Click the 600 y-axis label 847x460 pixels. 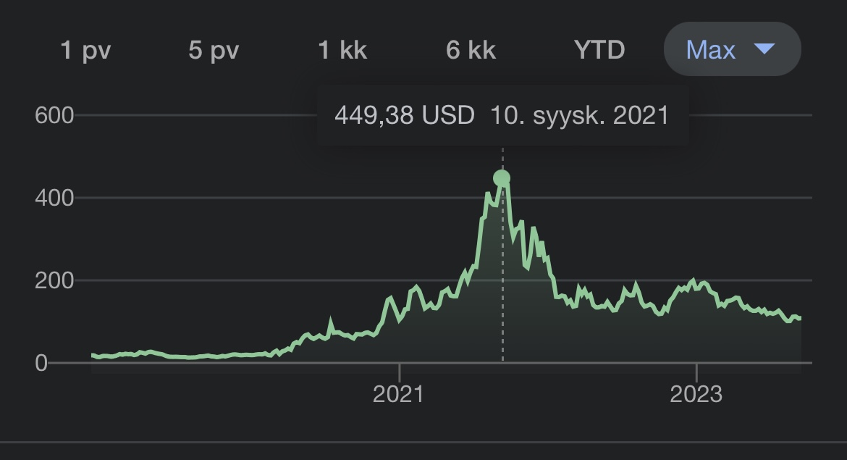54,115
